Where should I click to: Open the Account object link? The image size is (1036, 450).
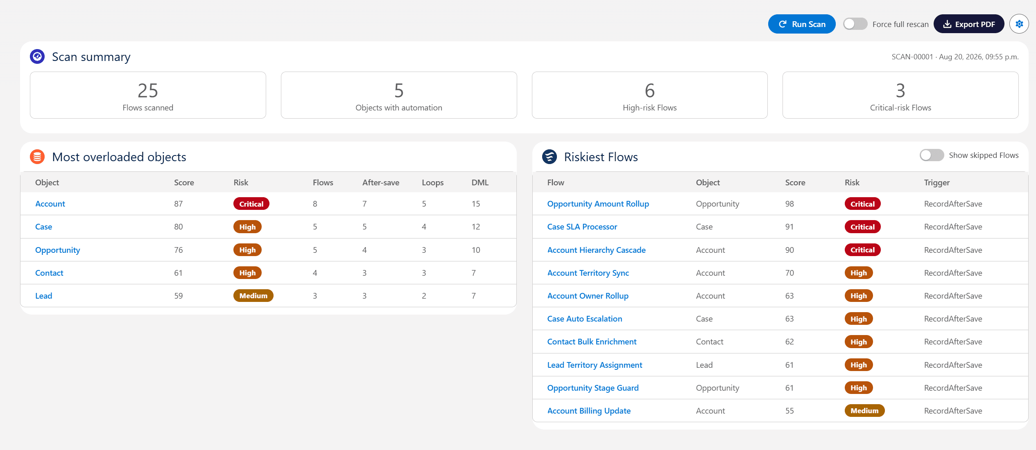tap(50, 204)
